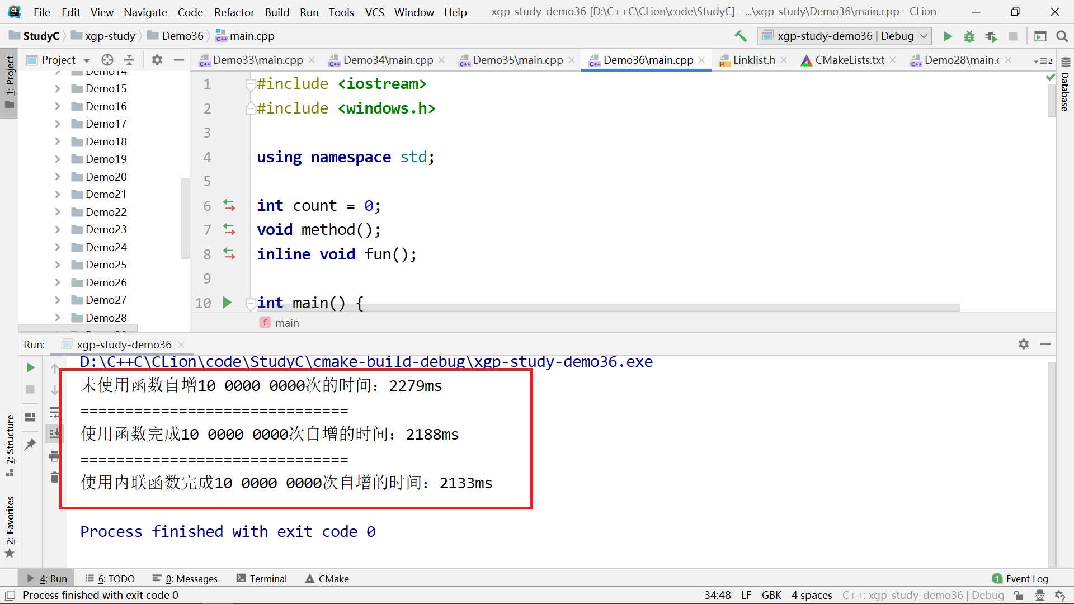Fold the main function block
Image resolution: width=1074 pixels, height=604 pixels.
click(x=251, y=303)
